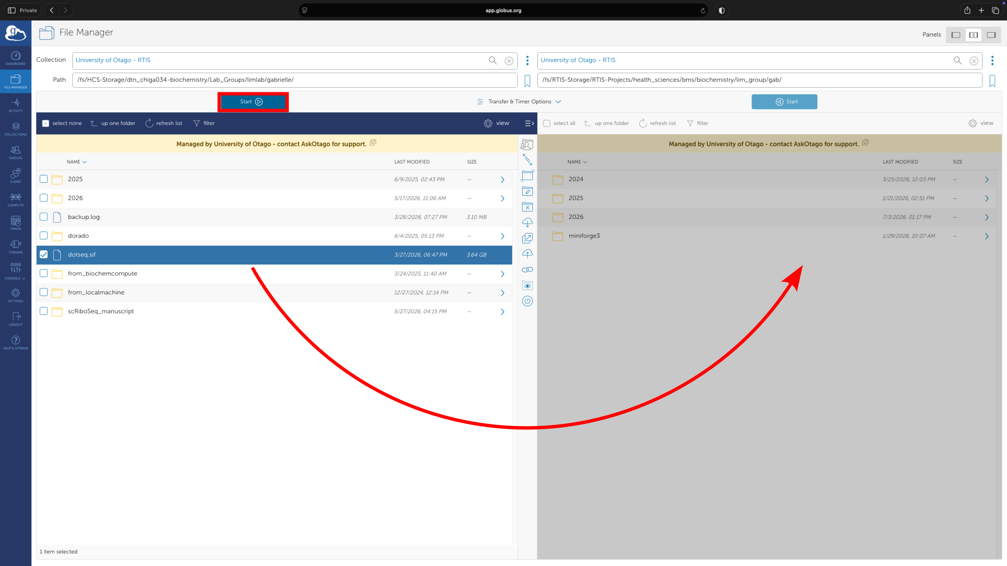Click the Manage Activation power icon
1007x566 pixels.
(527, 301)
